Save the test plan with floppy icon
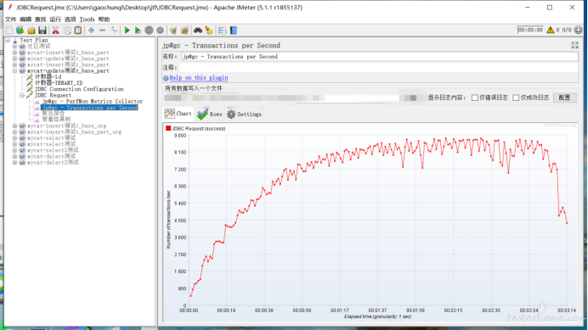 [x=42, y=31]
